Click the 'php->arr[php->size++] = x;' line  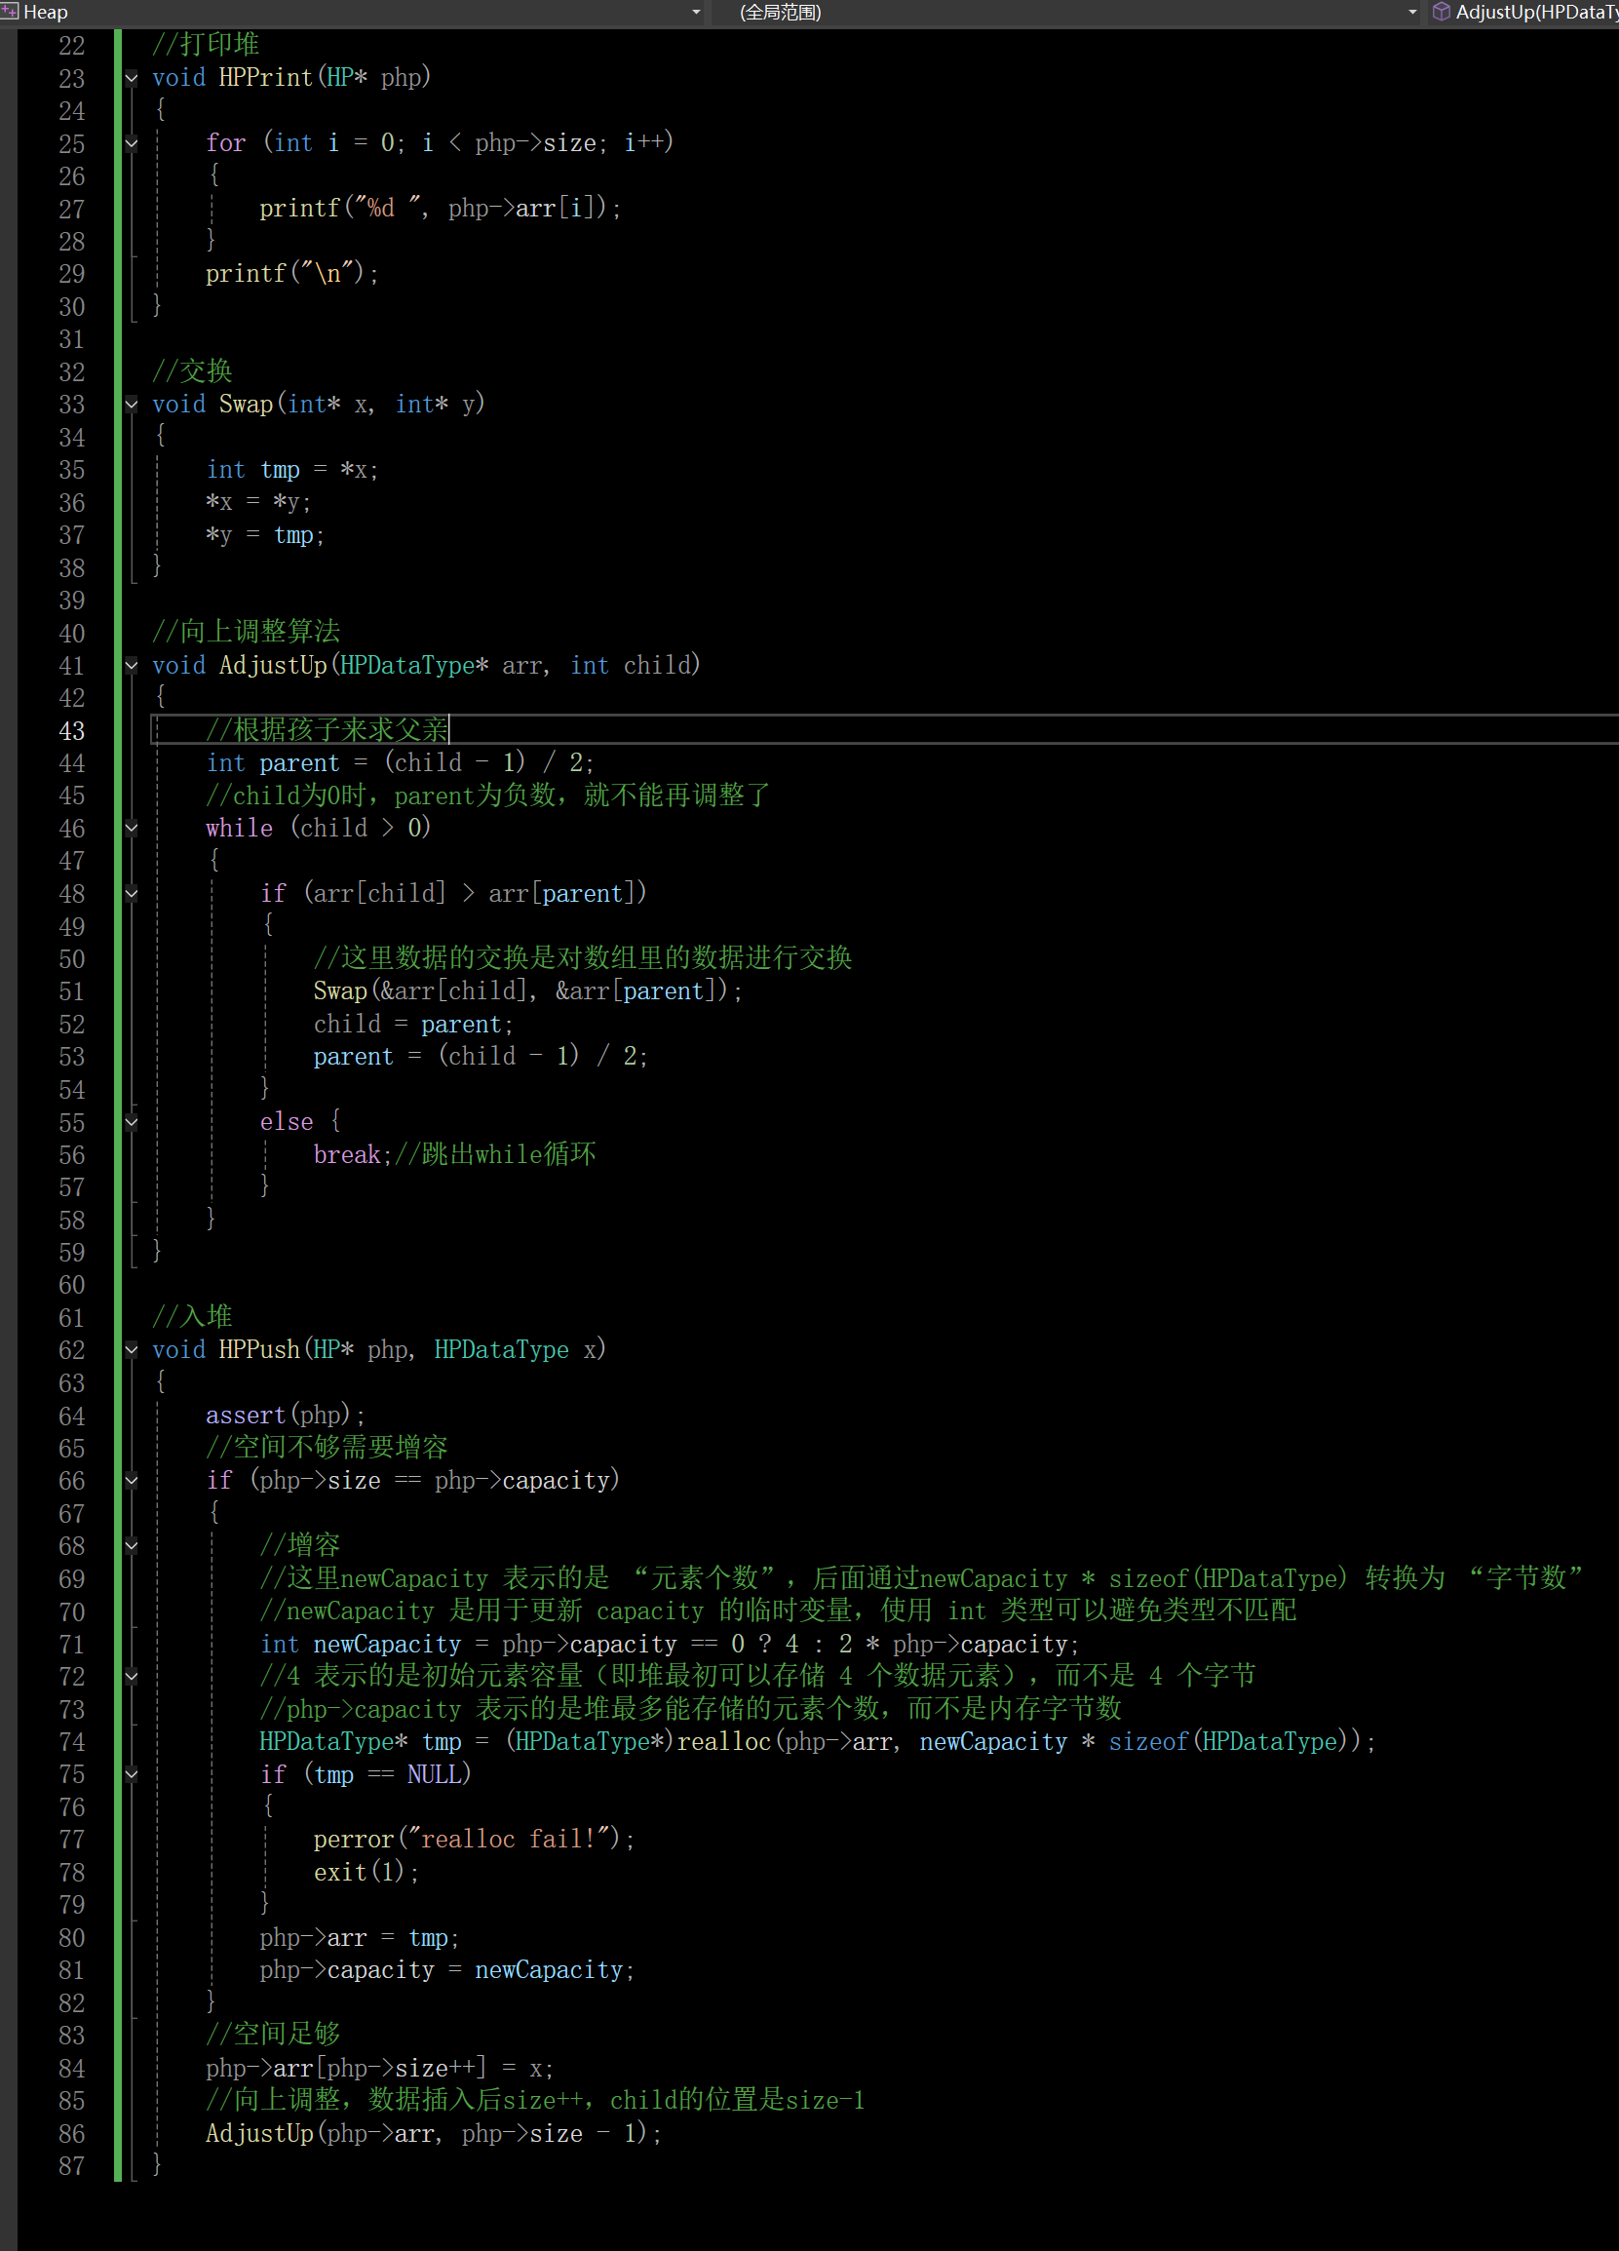[380, 2068]
